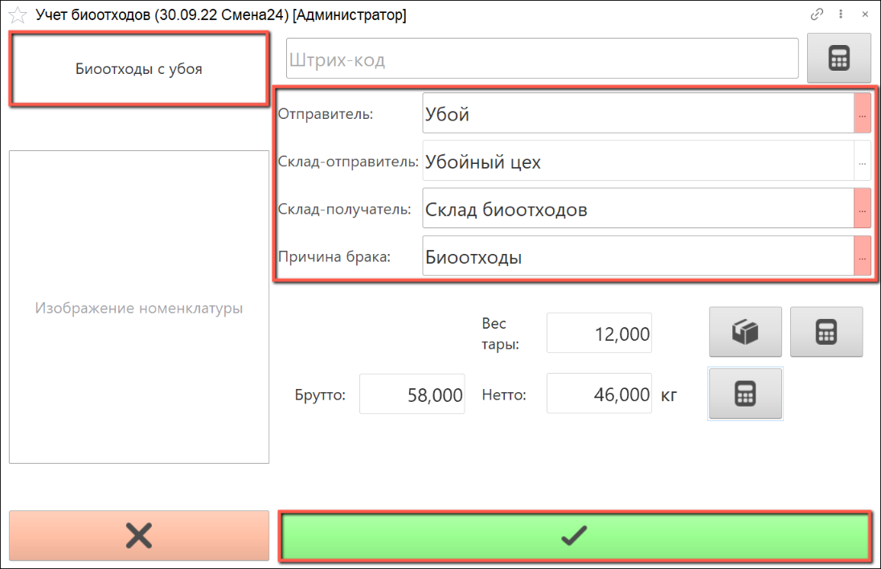Select the Брутто weight field
The width and height of the screenshot is (881, 569).
(412, 395)
